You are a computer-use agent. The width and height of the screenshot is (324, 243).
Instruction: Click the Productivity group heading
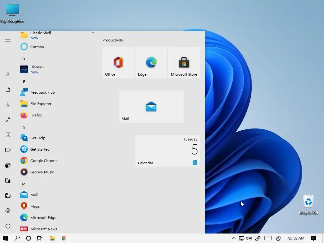(113, 40)
